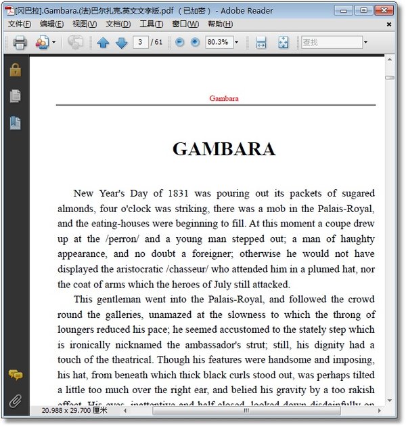The width and height of the screenshot is (406, 427).
Task: Click the Find search text box
Action: (332, 42)
